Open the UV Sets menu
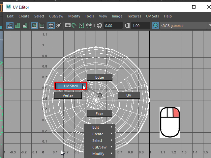This screenshot has width=211, height=158. pos(152,16)
